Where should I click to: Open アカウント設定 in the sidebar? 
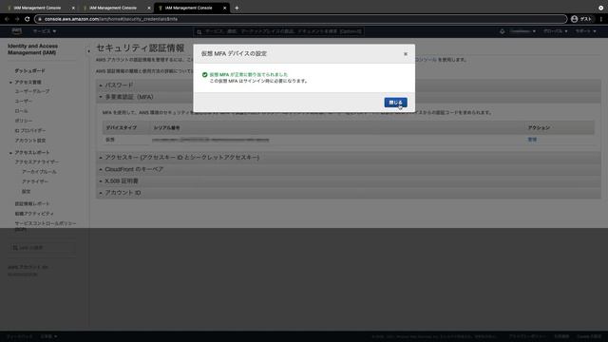pyautogui.click(x=30, y=141)
